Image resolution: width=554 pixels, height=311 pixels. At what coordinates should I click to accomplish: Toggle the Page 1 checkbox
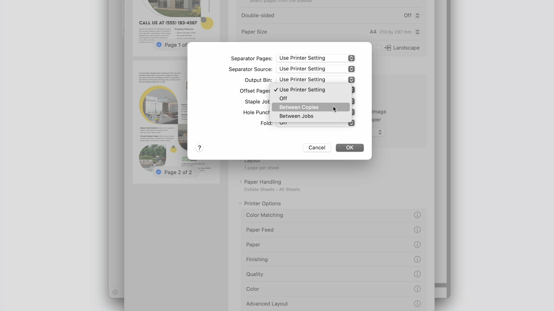[x=159, y=45]
